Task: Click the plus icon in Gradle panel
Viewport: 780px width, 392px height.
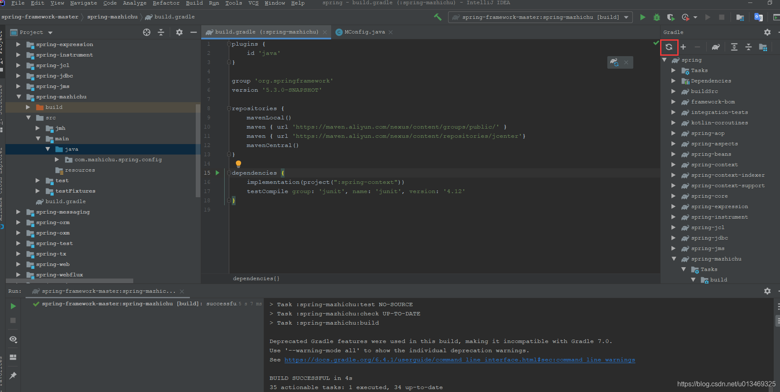Action: [x=683, y=47]
